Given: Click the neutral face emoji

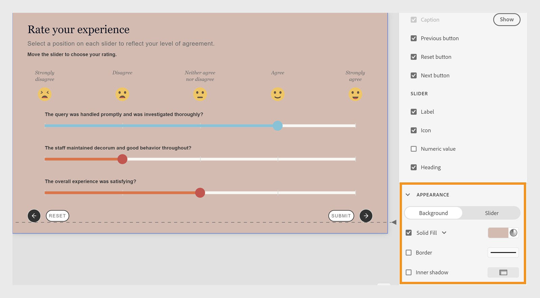Looking at the screenshot, I should [x=200, y=94].
